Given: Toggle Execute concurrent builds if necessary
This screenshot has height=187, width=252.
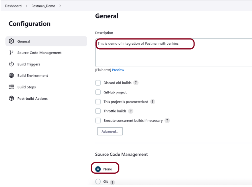Looking at the screenshot, I should 98,120.
